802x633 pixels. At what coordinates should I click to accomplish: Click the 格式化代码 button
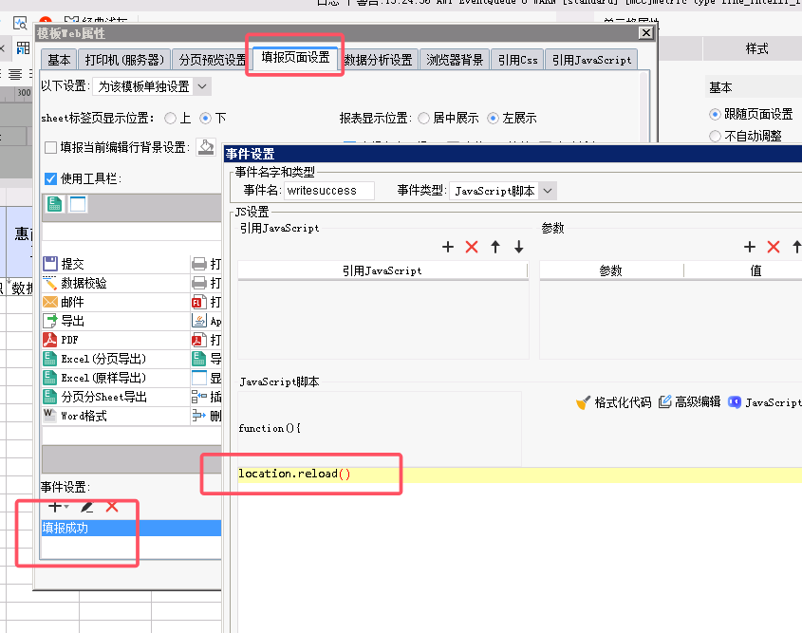click(x=613, y=402)
